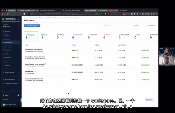Select Workspaces in the sidebar
The image size is (175, 113).
click(x=11, y=42)
